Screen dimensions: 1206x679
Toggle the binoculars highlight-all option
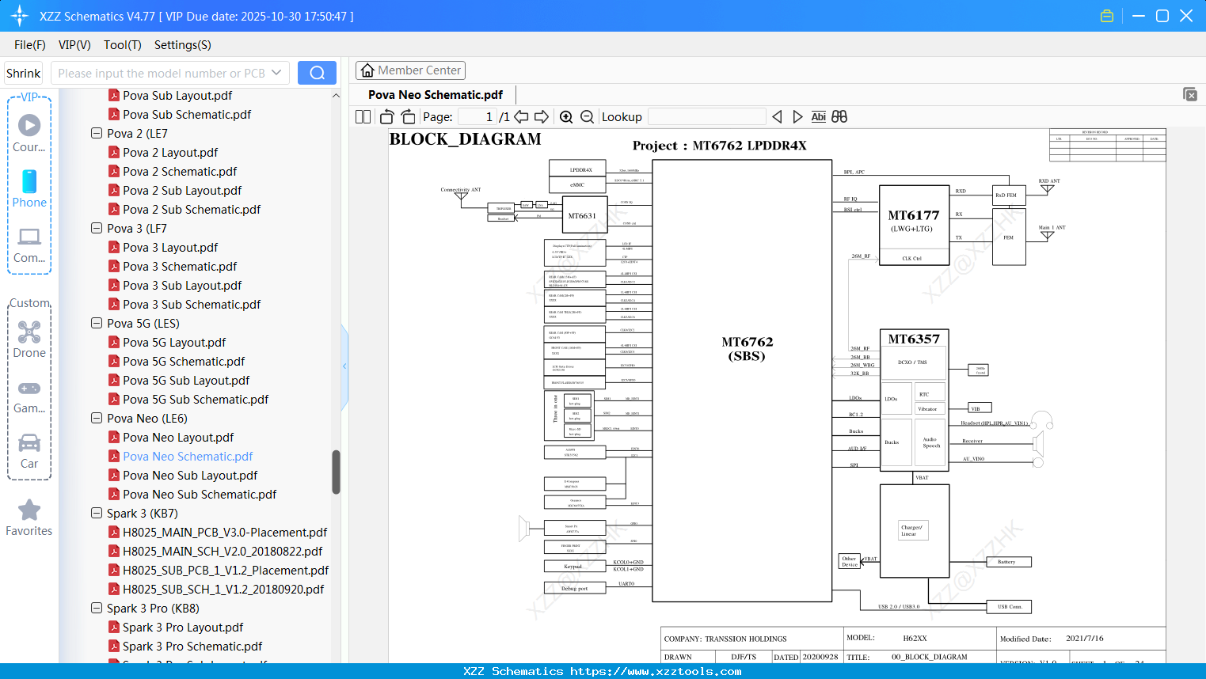(x=839, y=116)
